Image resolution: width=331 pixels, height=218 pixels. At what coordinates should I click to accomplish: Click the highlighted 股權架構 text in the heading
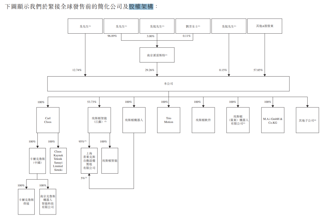click(141, 6)
